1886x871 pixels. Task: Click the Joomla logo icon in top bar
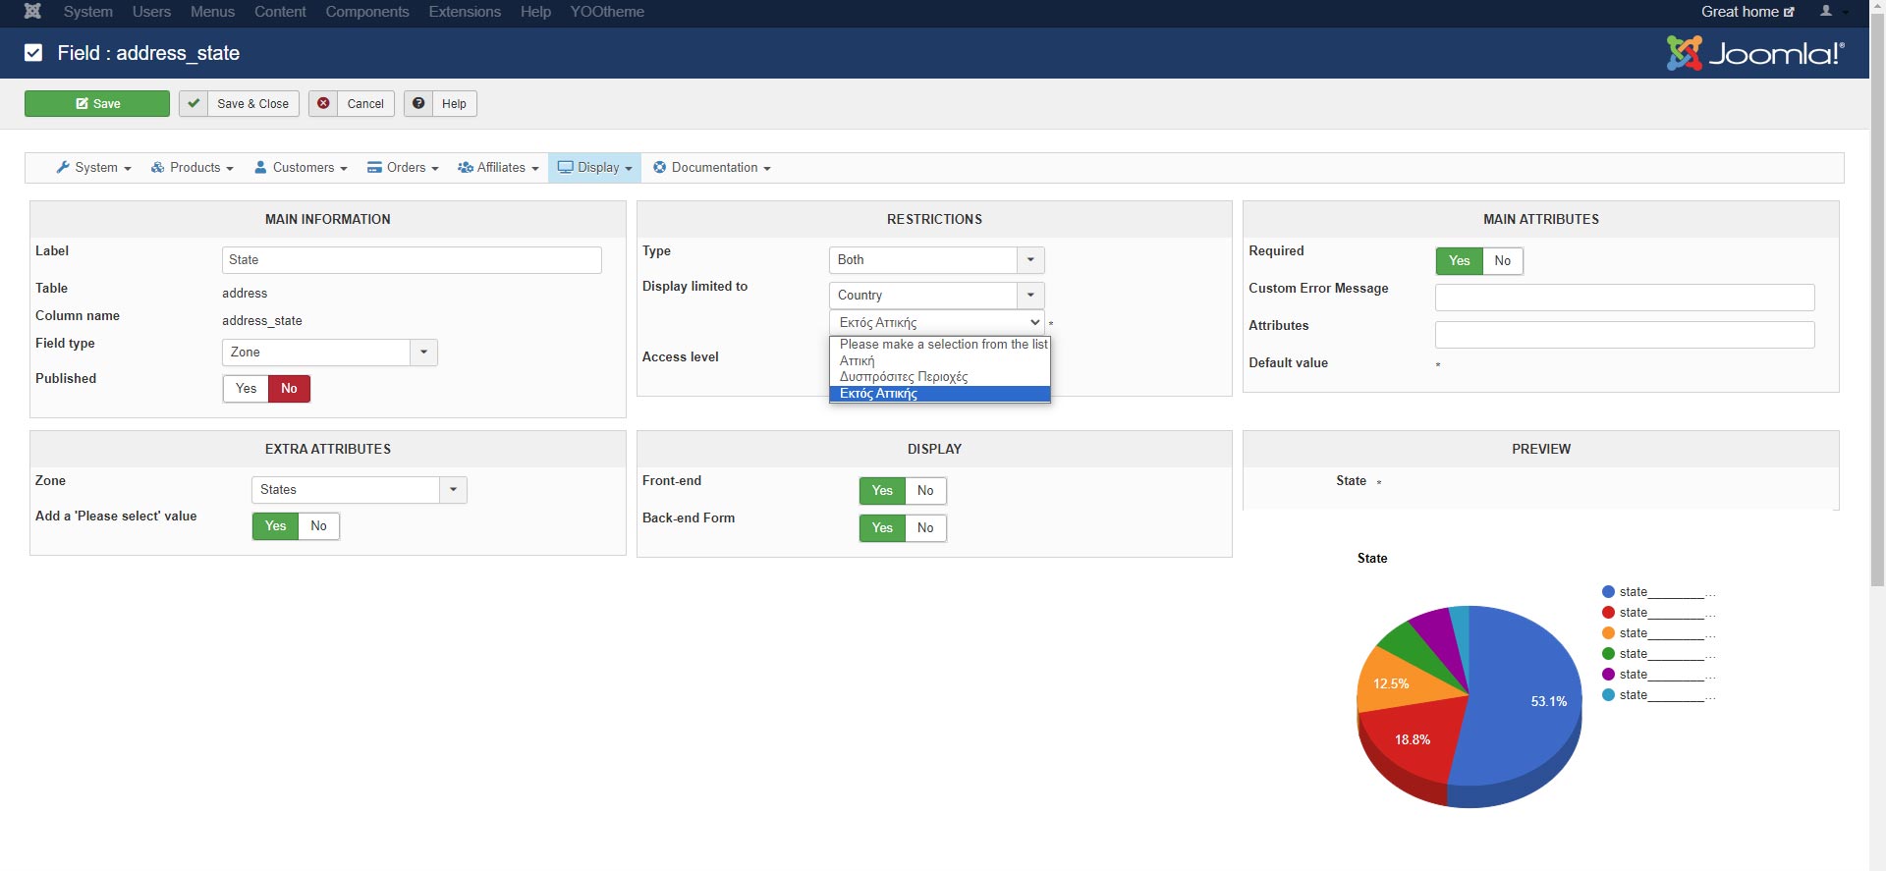click(32, 12)
